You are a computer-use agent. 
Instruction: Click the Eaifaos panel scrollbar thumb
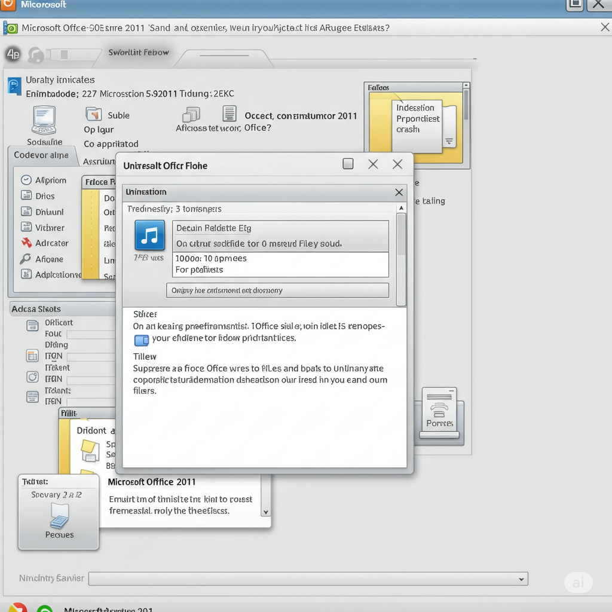coord(466,105)
